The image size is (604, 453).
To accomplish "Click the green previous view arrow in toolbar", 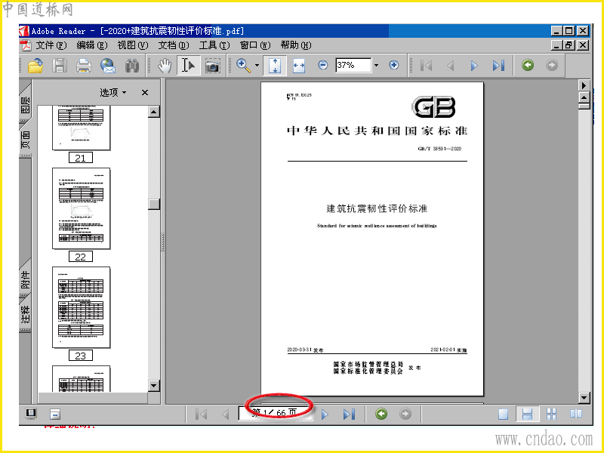I will 528,65.
